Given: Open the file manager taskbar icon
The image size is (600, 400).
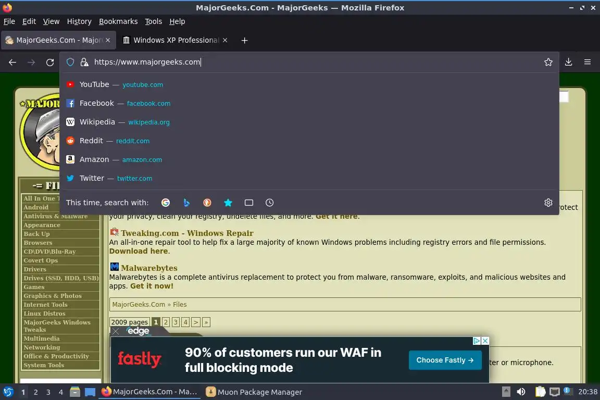Looking at the screenshot, I should point(75,392).
